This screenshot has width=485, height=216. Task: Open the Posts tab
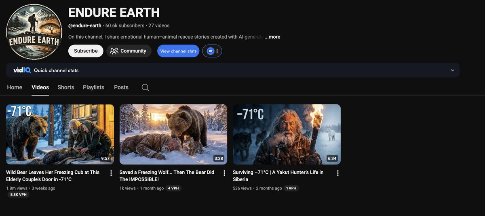pyautogui.click(x=121, y=87)
